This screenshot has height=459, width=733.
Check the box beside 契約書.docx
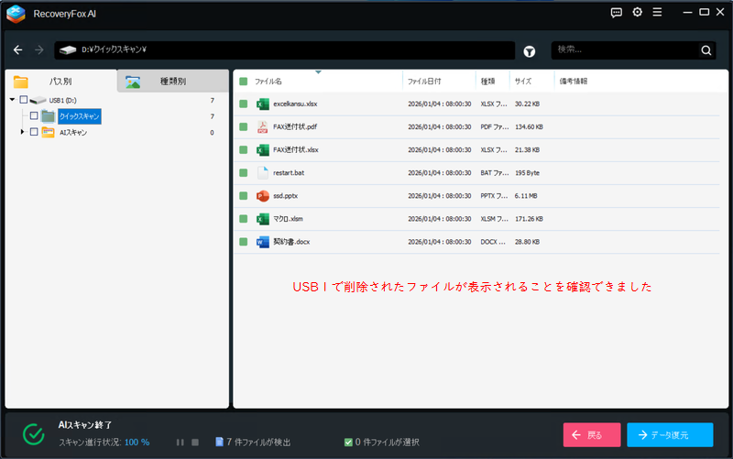[244, 242]
